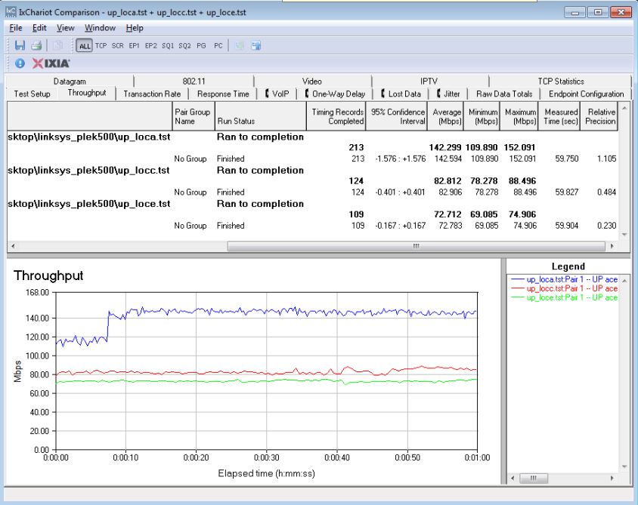Click the legend right scroll arrow
The image size is (638, 505).
pos(612,478)
